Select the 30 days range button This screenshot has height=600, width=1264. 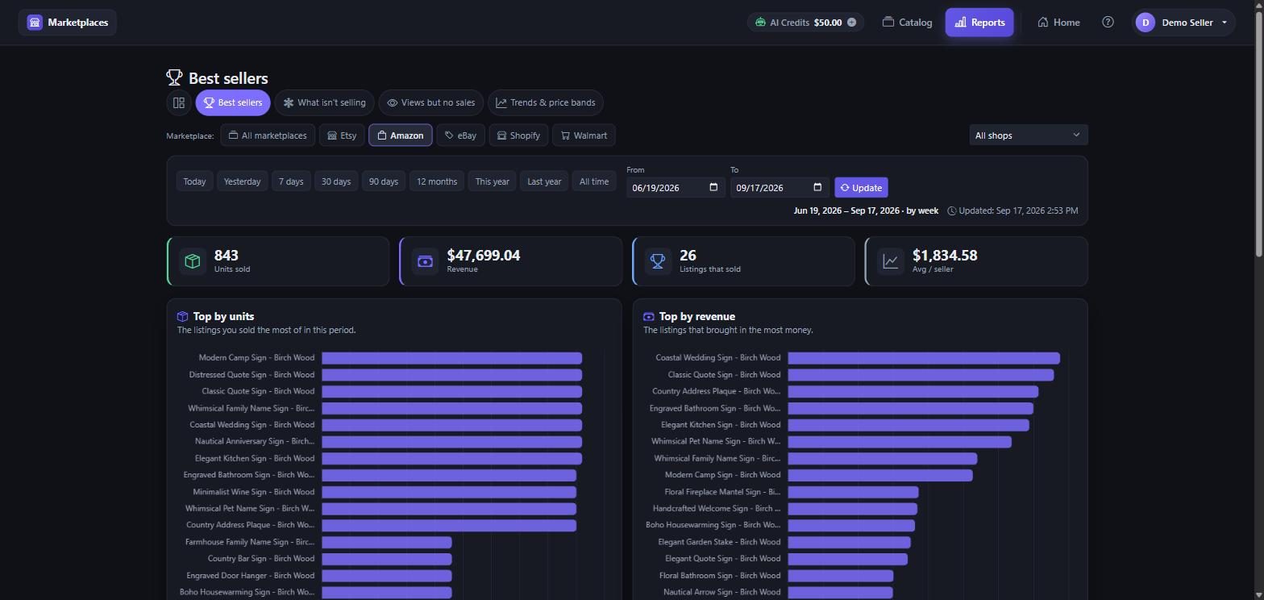[336, 181]
